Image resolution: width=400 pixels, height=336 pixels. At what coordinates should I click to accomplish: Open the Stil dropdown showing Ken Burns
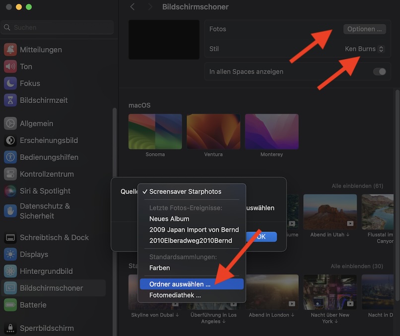[x=364, y=49]
